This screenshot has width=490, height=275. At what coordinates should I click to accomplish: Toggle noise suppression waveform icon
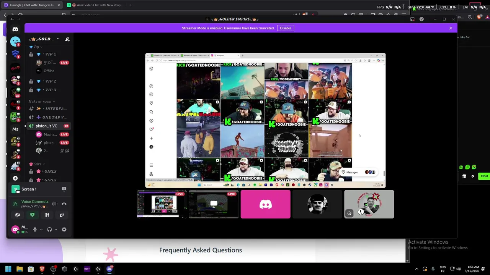click(x=55, y=204)
